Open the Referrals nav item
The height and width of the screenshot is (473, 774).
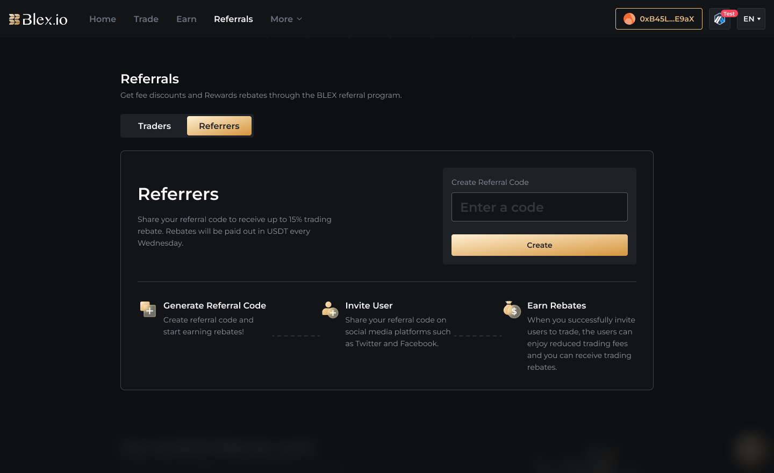[233, 19]
